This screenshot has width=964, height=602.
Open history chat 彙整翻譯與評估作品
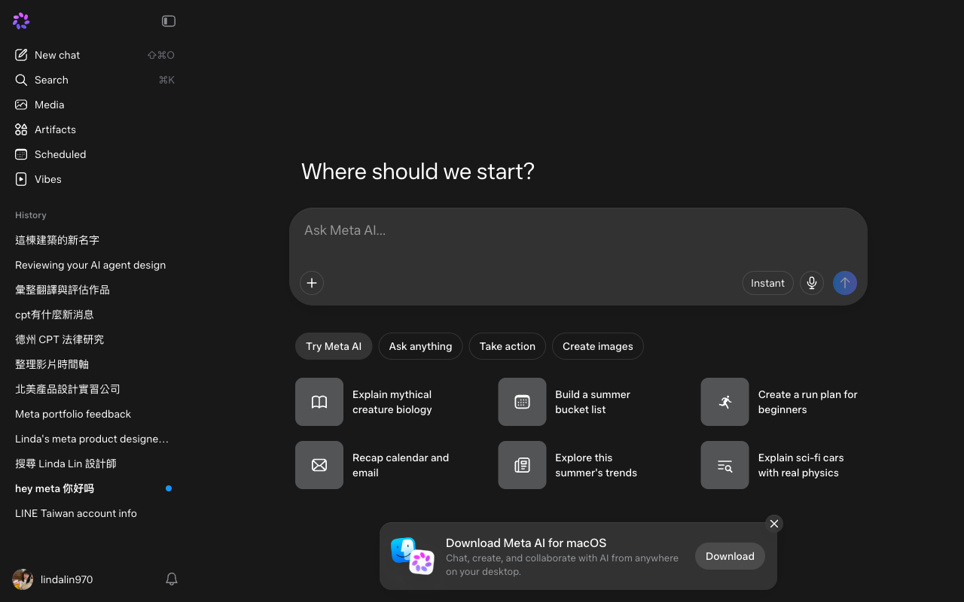pos(94,290)
